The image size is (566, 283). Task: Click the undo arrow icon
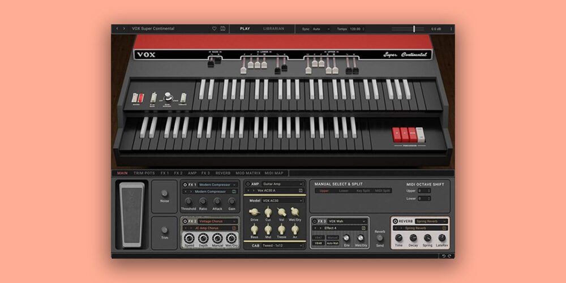pyautogui.click(x=443, y=256)
